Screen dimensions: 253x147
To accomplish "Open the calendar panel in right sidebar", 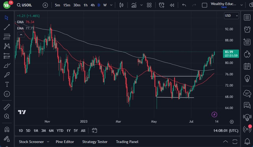I will (247, 66).
